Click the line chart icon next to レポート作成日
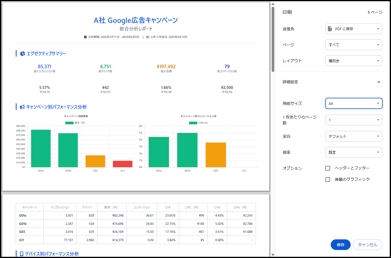This screenshot has width=391, height=258. pos(148,37)
